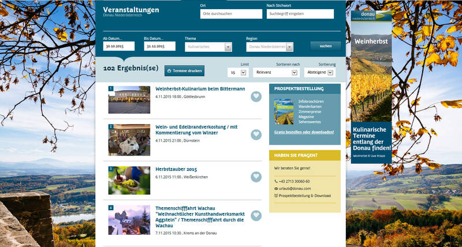Click the donau Niederösterreich logo

point(371,16)
